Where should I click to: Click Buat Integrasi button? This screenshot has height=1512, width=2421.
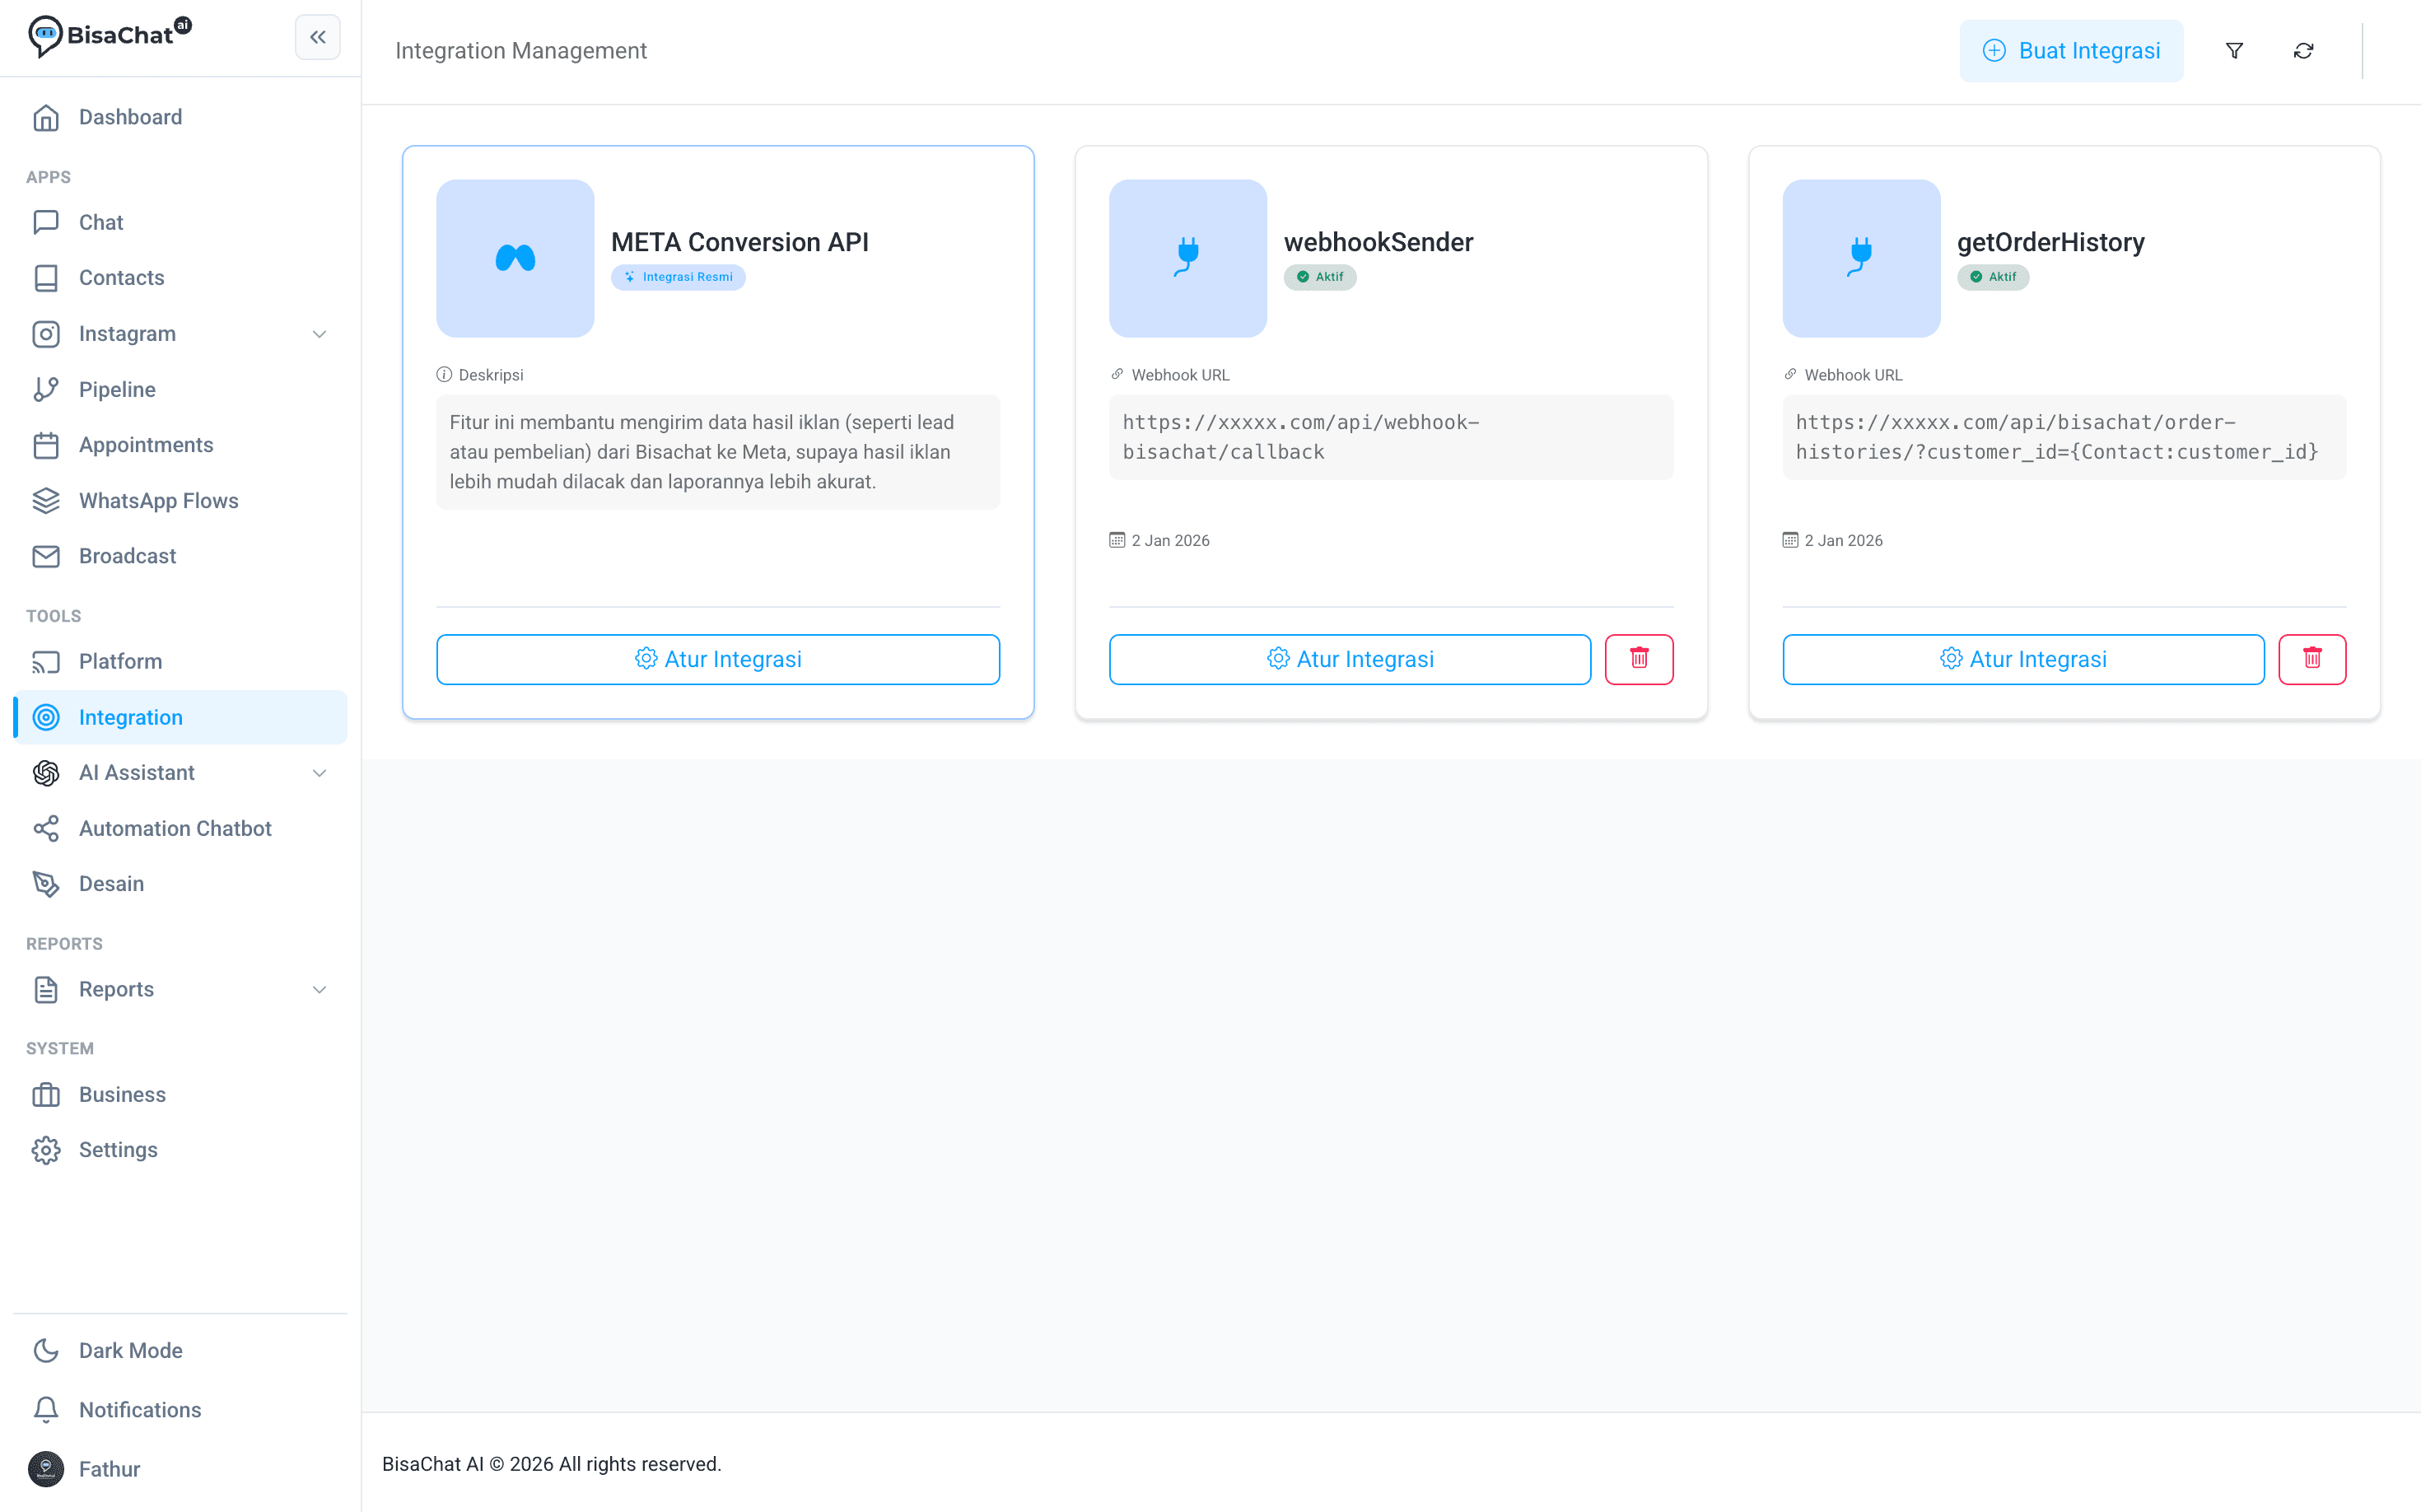[x=2071, y=50]
